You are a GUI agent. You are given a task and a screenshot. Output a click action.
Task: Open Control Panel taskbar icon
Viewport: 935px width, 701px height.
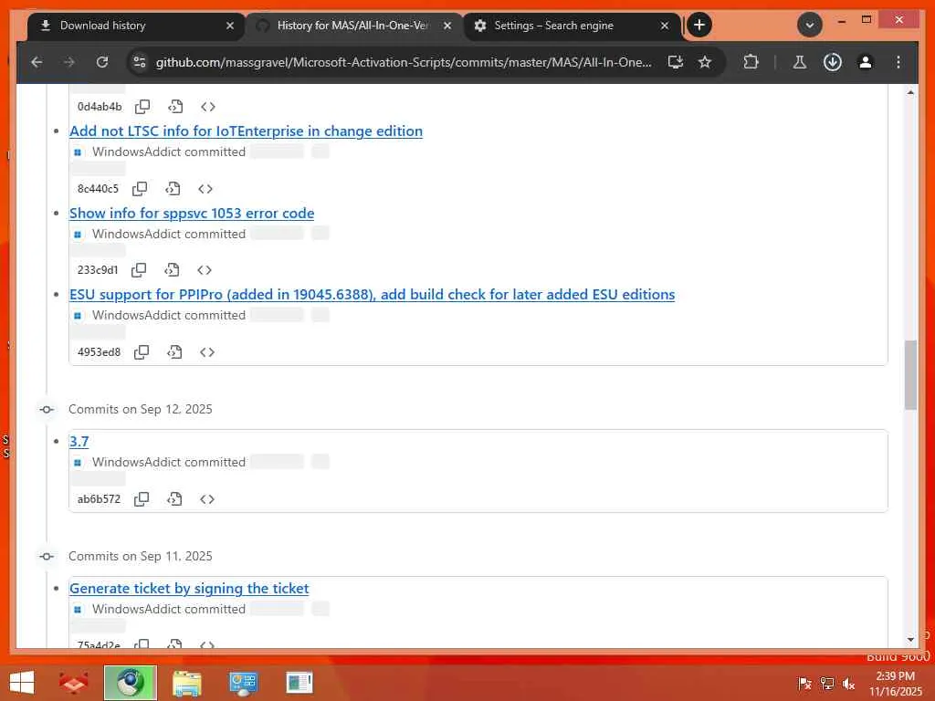(x=243, y=683)
